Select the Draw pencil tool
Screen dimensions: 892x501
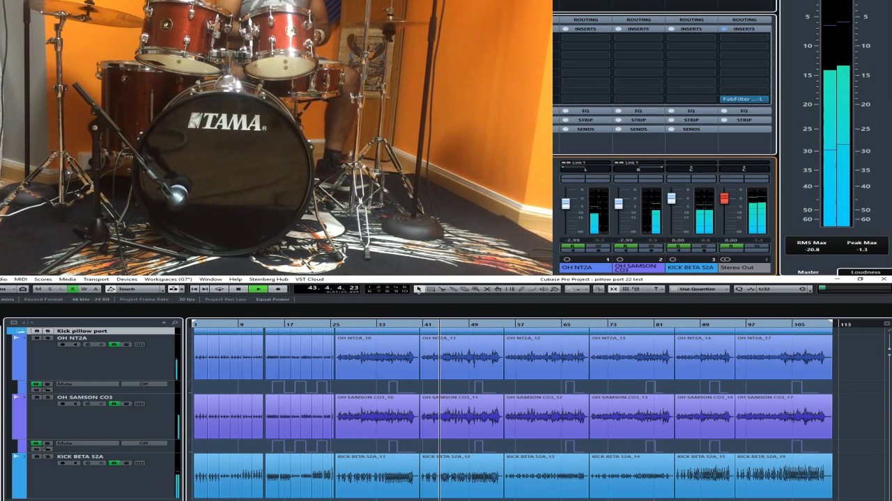[x=521, y=289]
